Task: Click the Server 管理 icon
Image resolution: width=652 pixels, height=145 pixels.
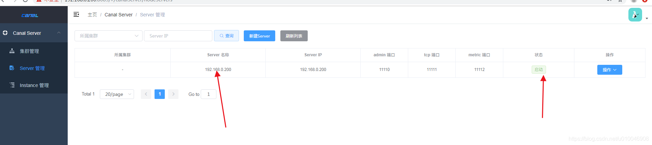Action: [x=12, y=68]
